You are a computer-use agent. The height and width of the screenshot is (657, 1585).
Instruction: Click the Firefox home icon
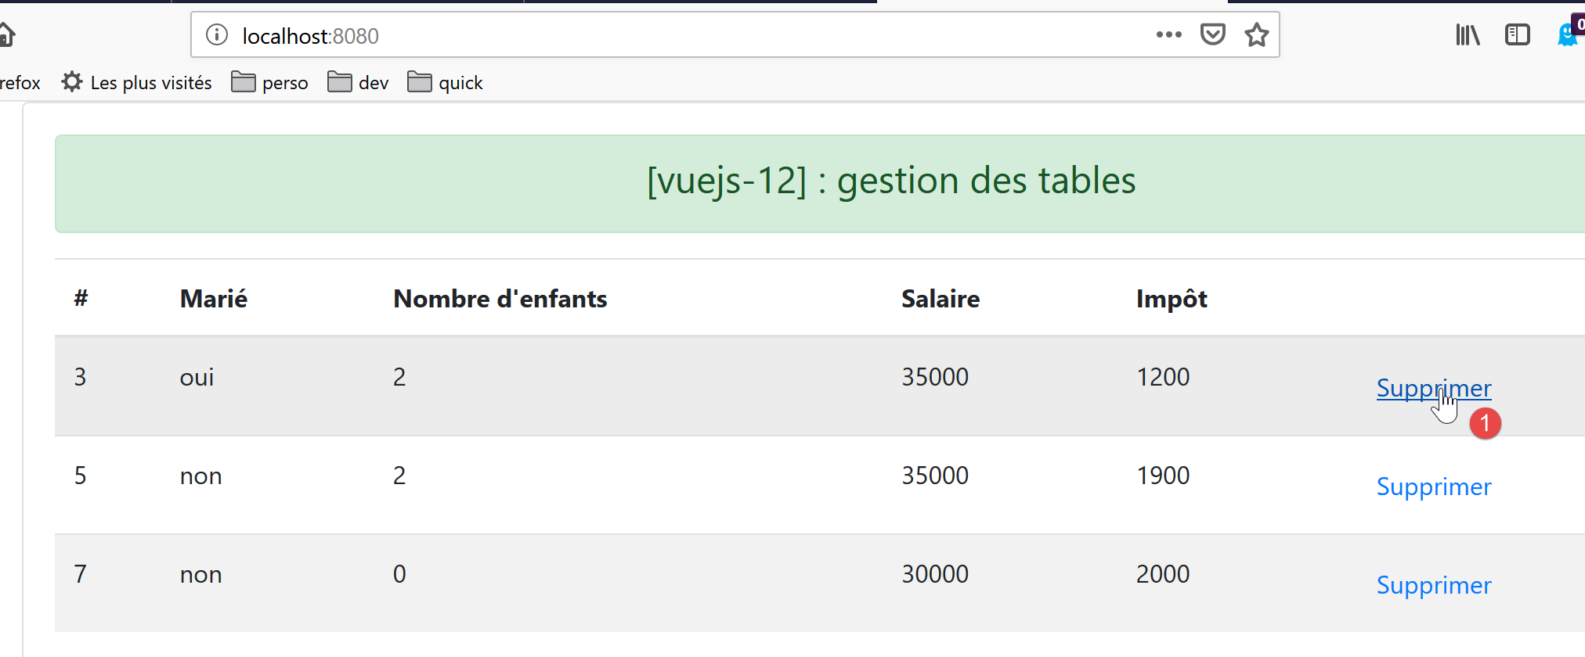[x=6, y=35]
